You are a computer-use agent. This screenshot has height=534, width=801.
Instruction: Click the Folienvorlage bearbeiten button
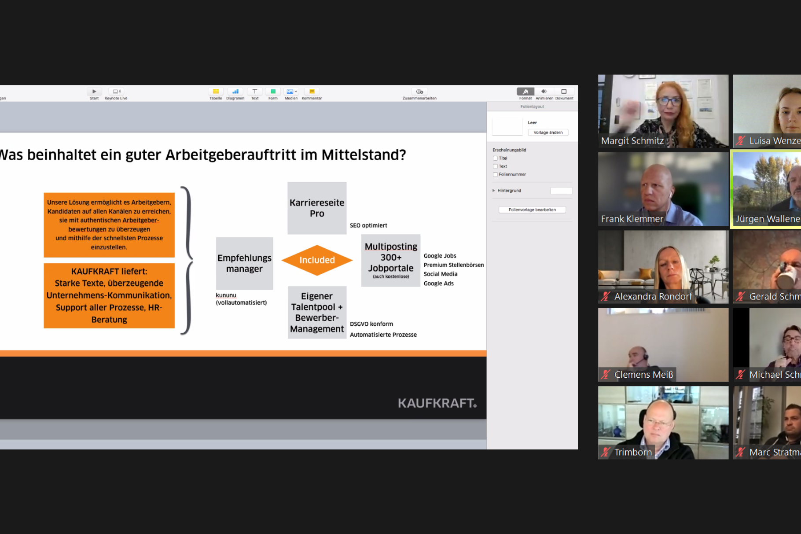[x=532, y=210]
